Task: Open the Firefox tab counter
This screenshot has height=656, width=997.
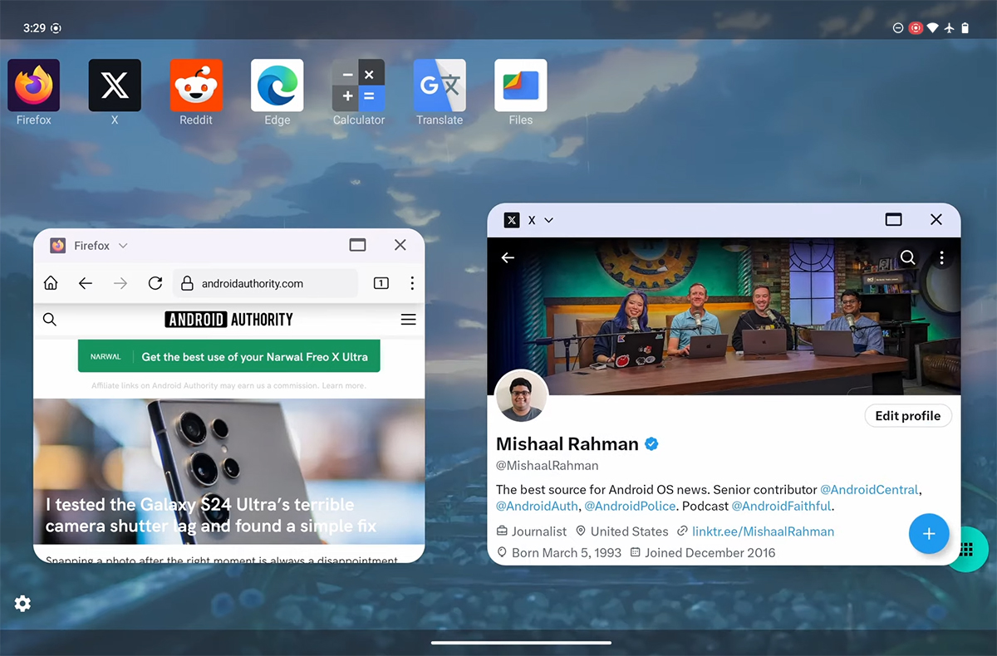Action: (x=381, y=283)
